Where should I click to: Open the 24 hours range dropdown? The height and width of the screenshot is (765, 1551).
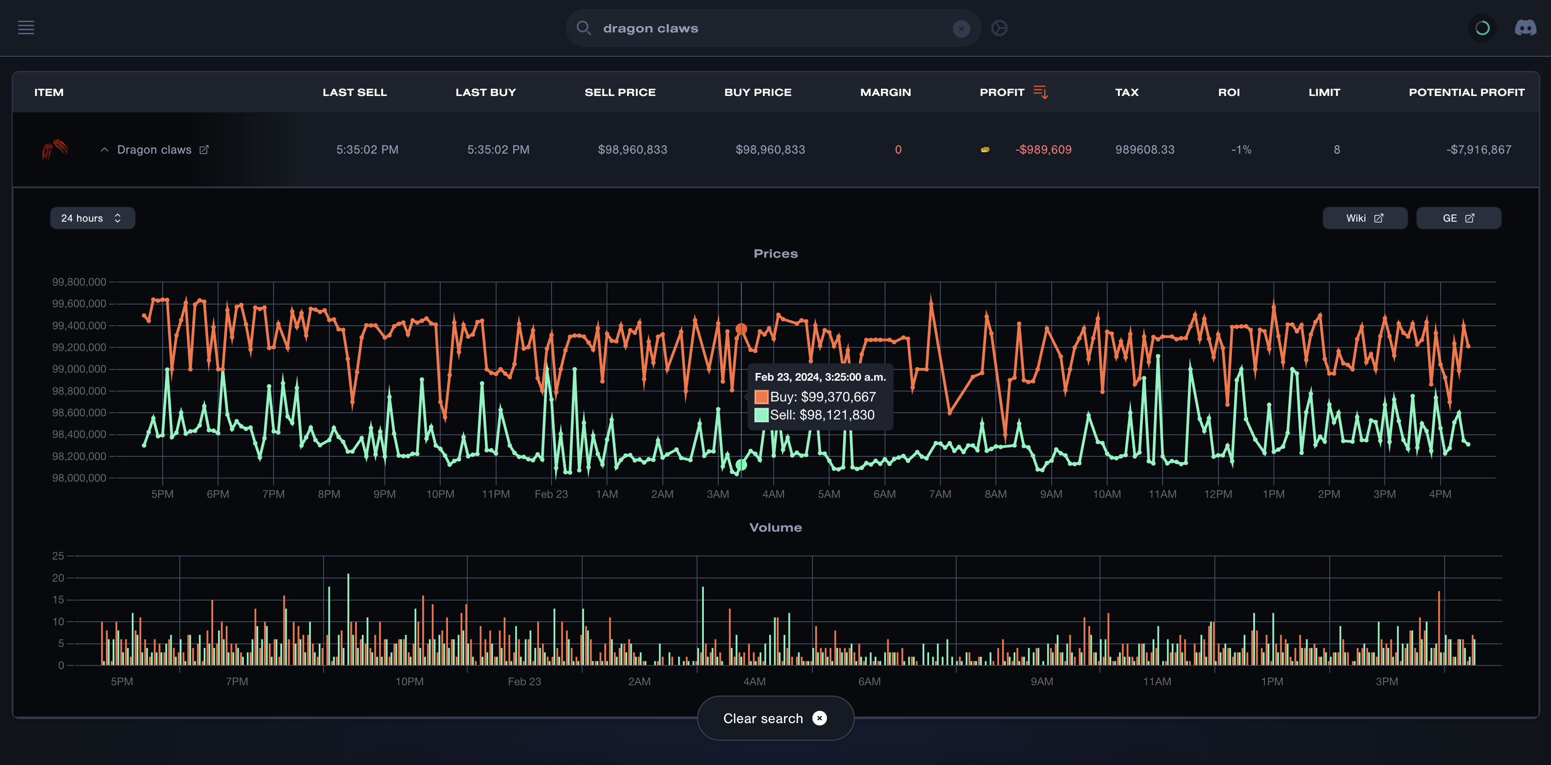(92, 218)
